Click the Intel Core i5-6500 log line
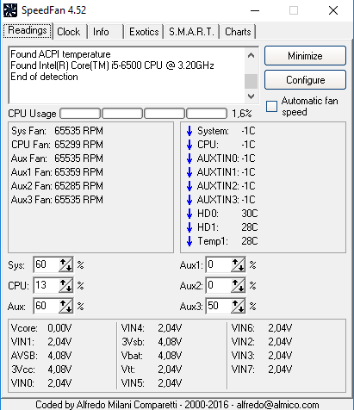Image resolution: width=354 pixels, height=410 pixels. pyautogui.click(x=112, y=65)
